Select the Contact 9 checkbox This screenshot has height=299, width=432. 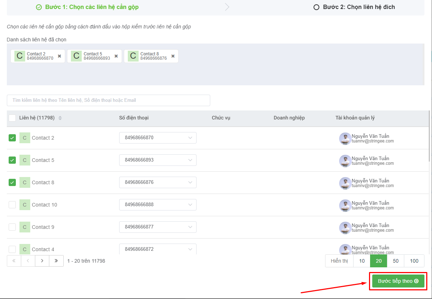[x=12, y=227]
